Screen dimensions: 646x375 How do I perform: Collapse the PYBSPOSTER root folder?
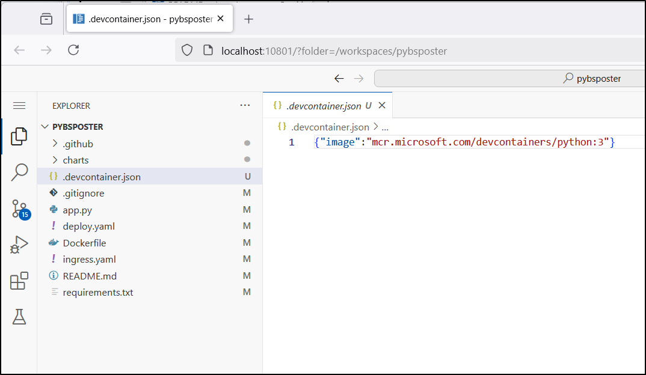click(x=78, y=127)
